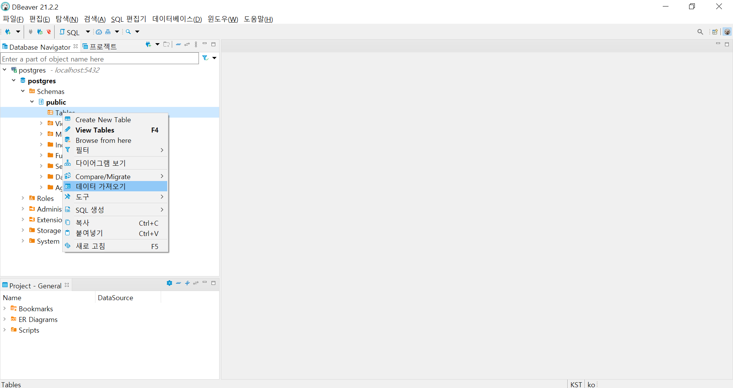Select the DBeaver perspective icon at top right
This screenshot has height=388, width=733.
[x=727, y=32]
